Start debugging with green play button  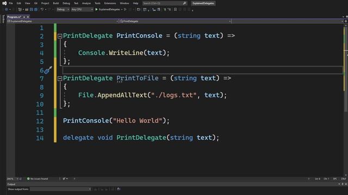click(x=97, y=10)
